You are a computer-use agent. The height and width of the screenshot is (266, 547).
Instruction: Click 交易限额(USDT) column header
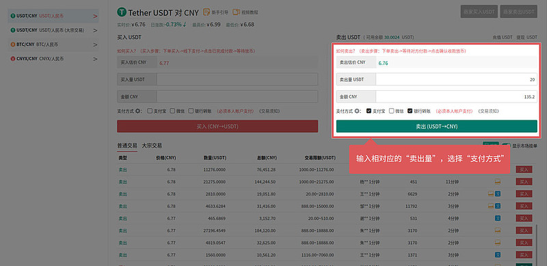tap(319, 158)
